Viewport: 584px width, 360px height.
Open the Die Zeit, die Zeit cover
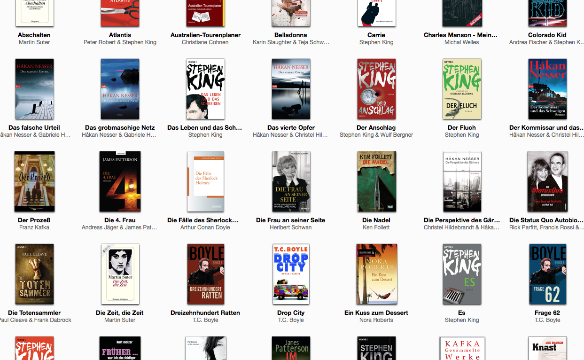pos(120,274)
